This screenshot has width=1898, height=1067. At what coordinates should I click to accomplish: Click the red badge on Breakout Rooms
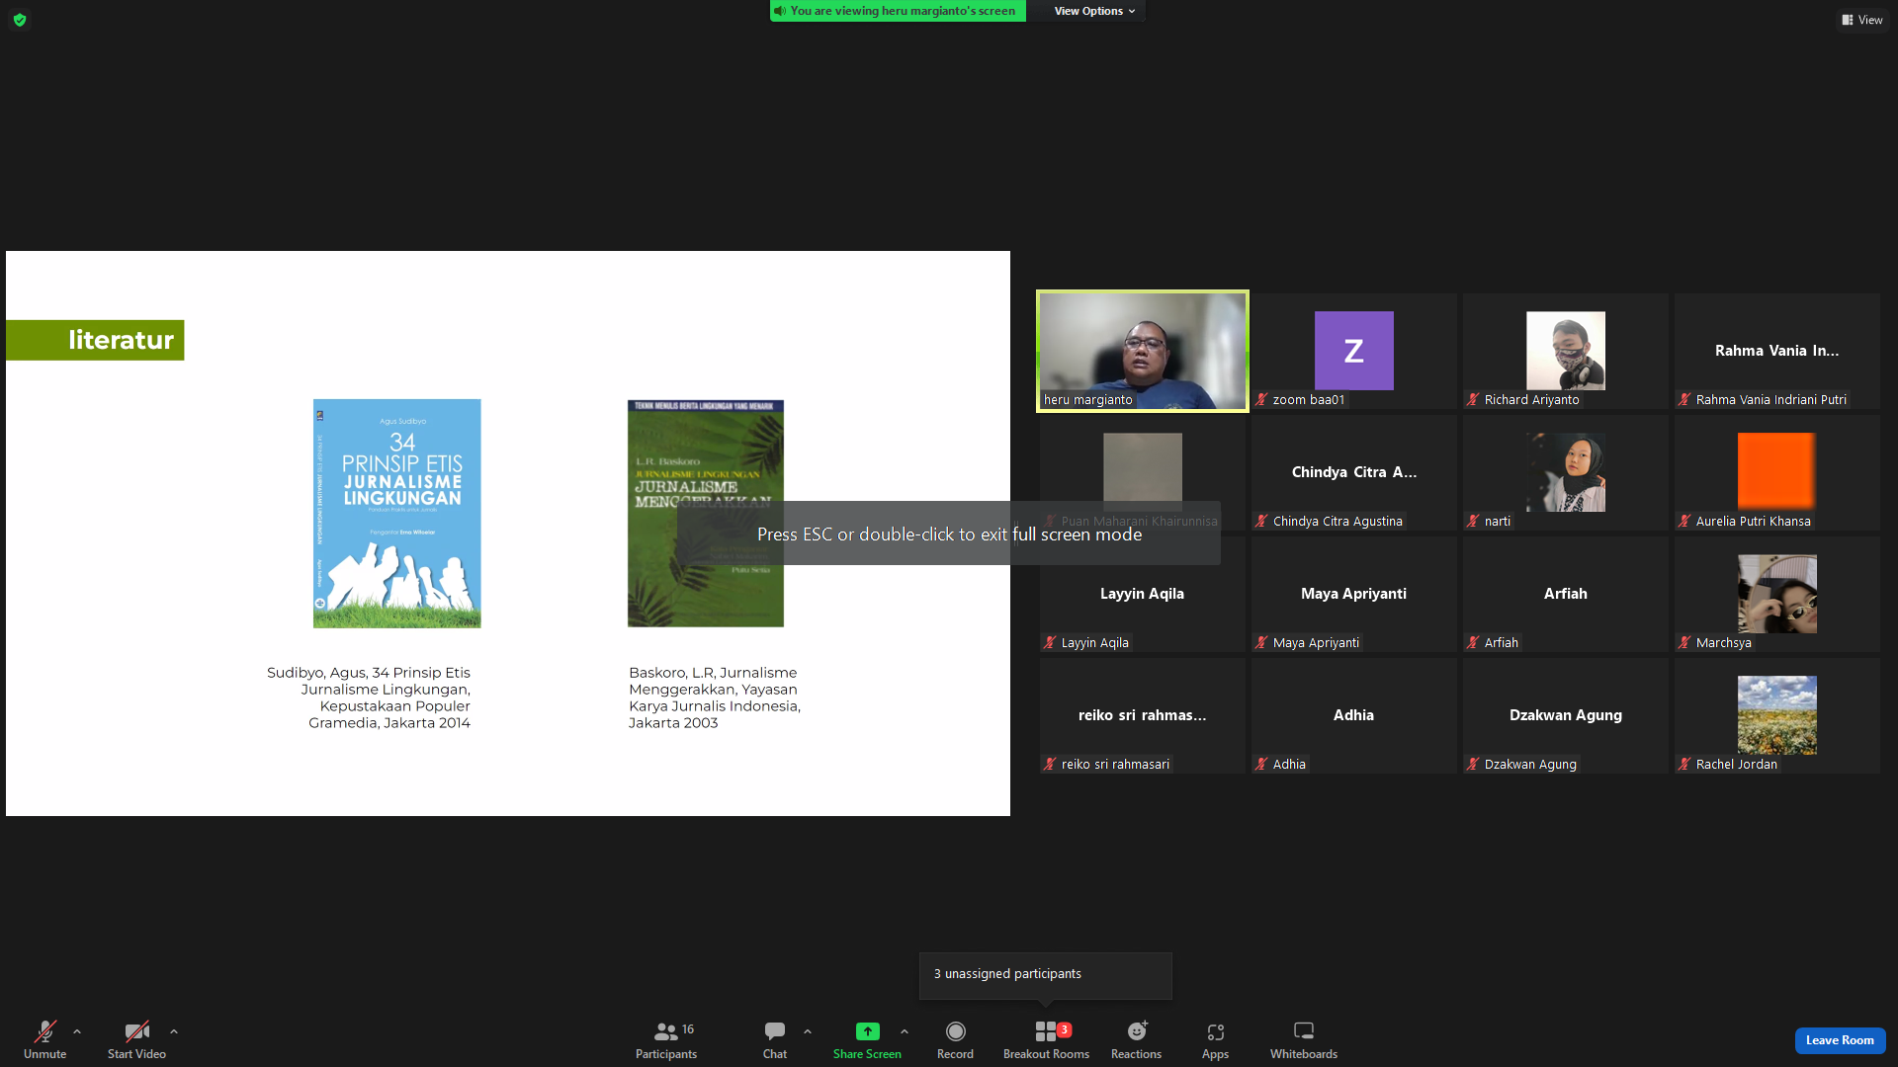click(1064, 1029)
